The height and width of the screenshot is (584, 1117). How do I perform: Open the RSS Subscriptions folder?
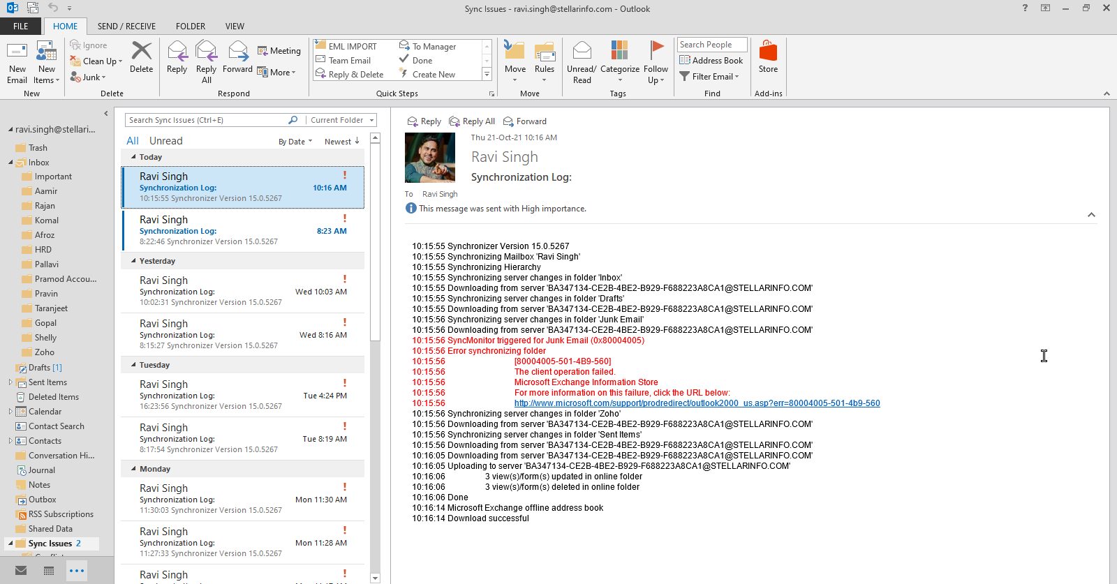pyautogui.click(x=60, y=514)
